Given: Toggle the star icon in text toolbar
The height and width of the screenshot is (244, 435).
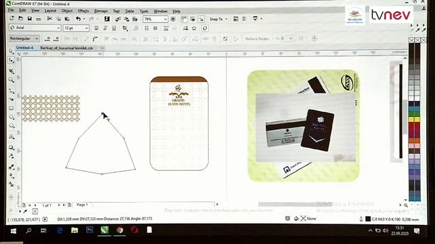Looking at the screenshot, I should [x=194, y=28].
